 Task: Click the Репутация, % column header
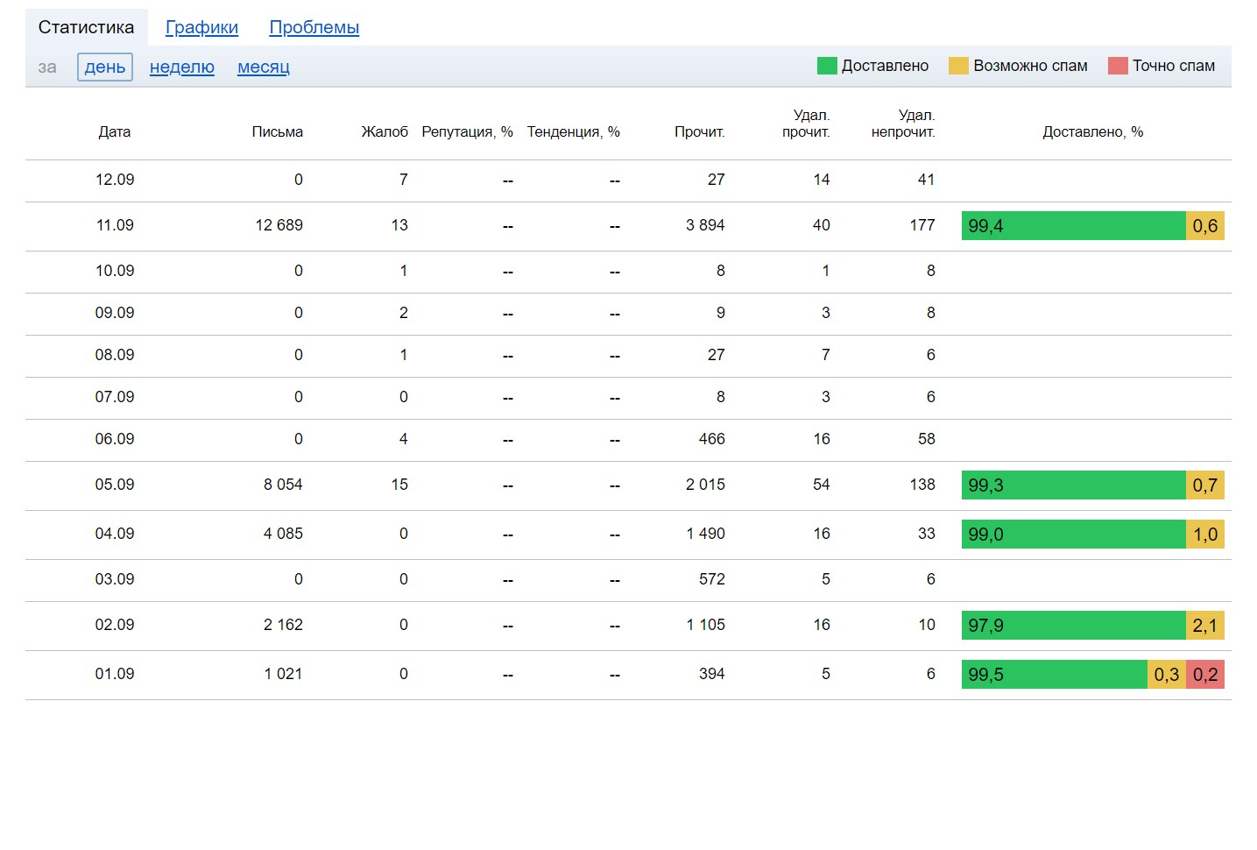pyautogui.click(x=467, y=131)
